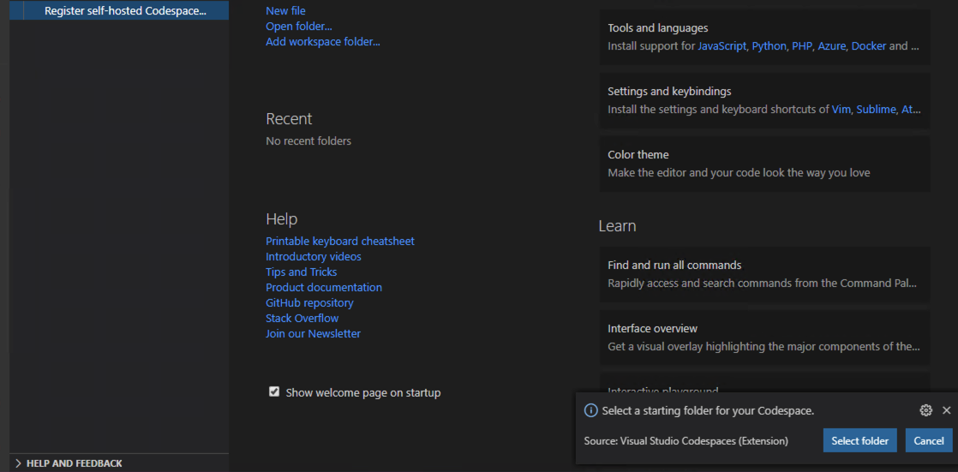This screenshot has width=958, height=472.
Task: Toggle Show welcome page on startup checkbox
Action: (274, 392)
